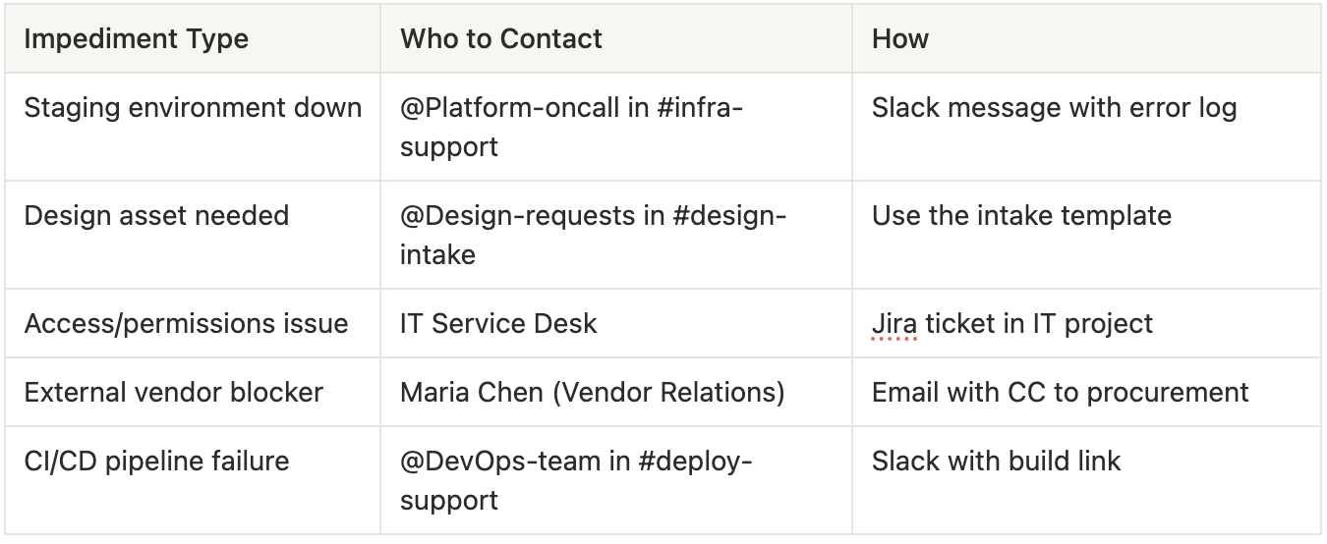Select the @Design-requests in #design-intake cell
The width and height of the screenshot is (1327, 544).
[x=616, y=235]
